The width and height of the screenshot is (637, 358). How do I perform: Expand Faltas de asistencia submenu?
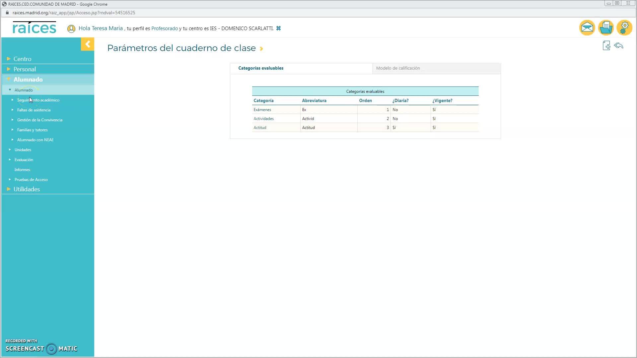34,110
